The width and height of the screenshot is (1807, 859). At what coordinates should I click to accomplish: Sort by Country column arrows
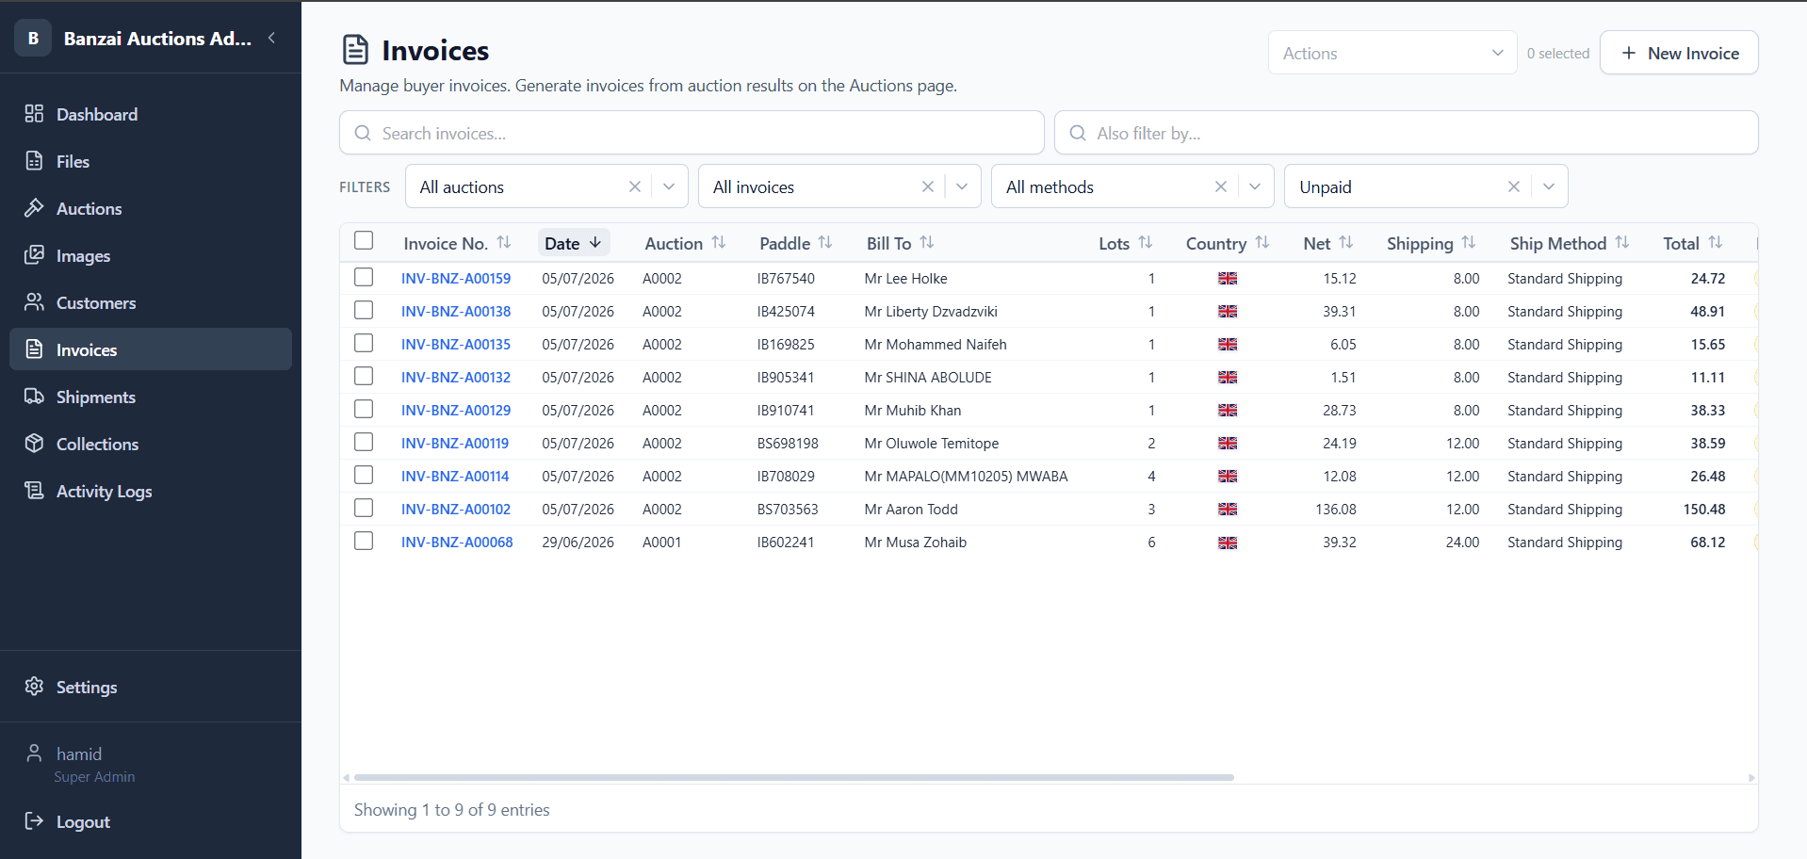point(1262,243)
